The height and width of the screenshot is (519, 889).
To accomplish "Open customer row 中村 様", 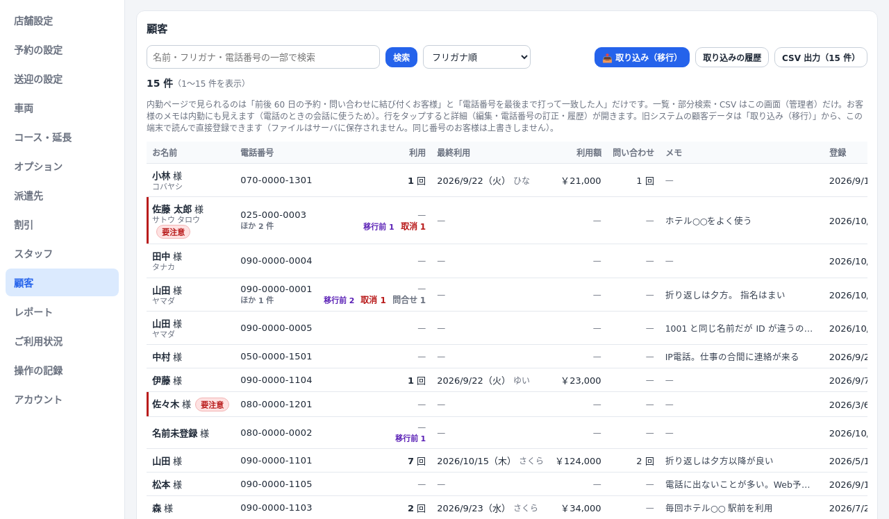I will click(507, 357).
